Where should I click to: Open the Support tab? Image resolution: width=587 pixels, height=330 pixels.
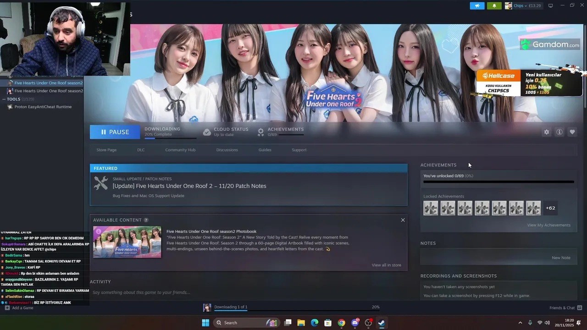pos(299,150)
